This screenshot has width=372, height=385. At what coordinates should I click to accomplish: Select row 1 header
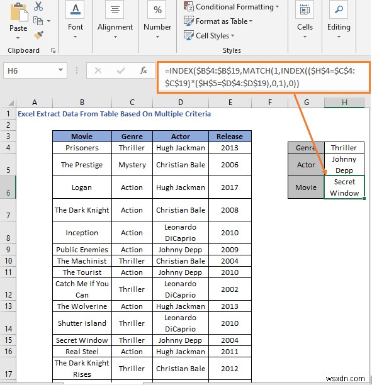tap(8, 114)
